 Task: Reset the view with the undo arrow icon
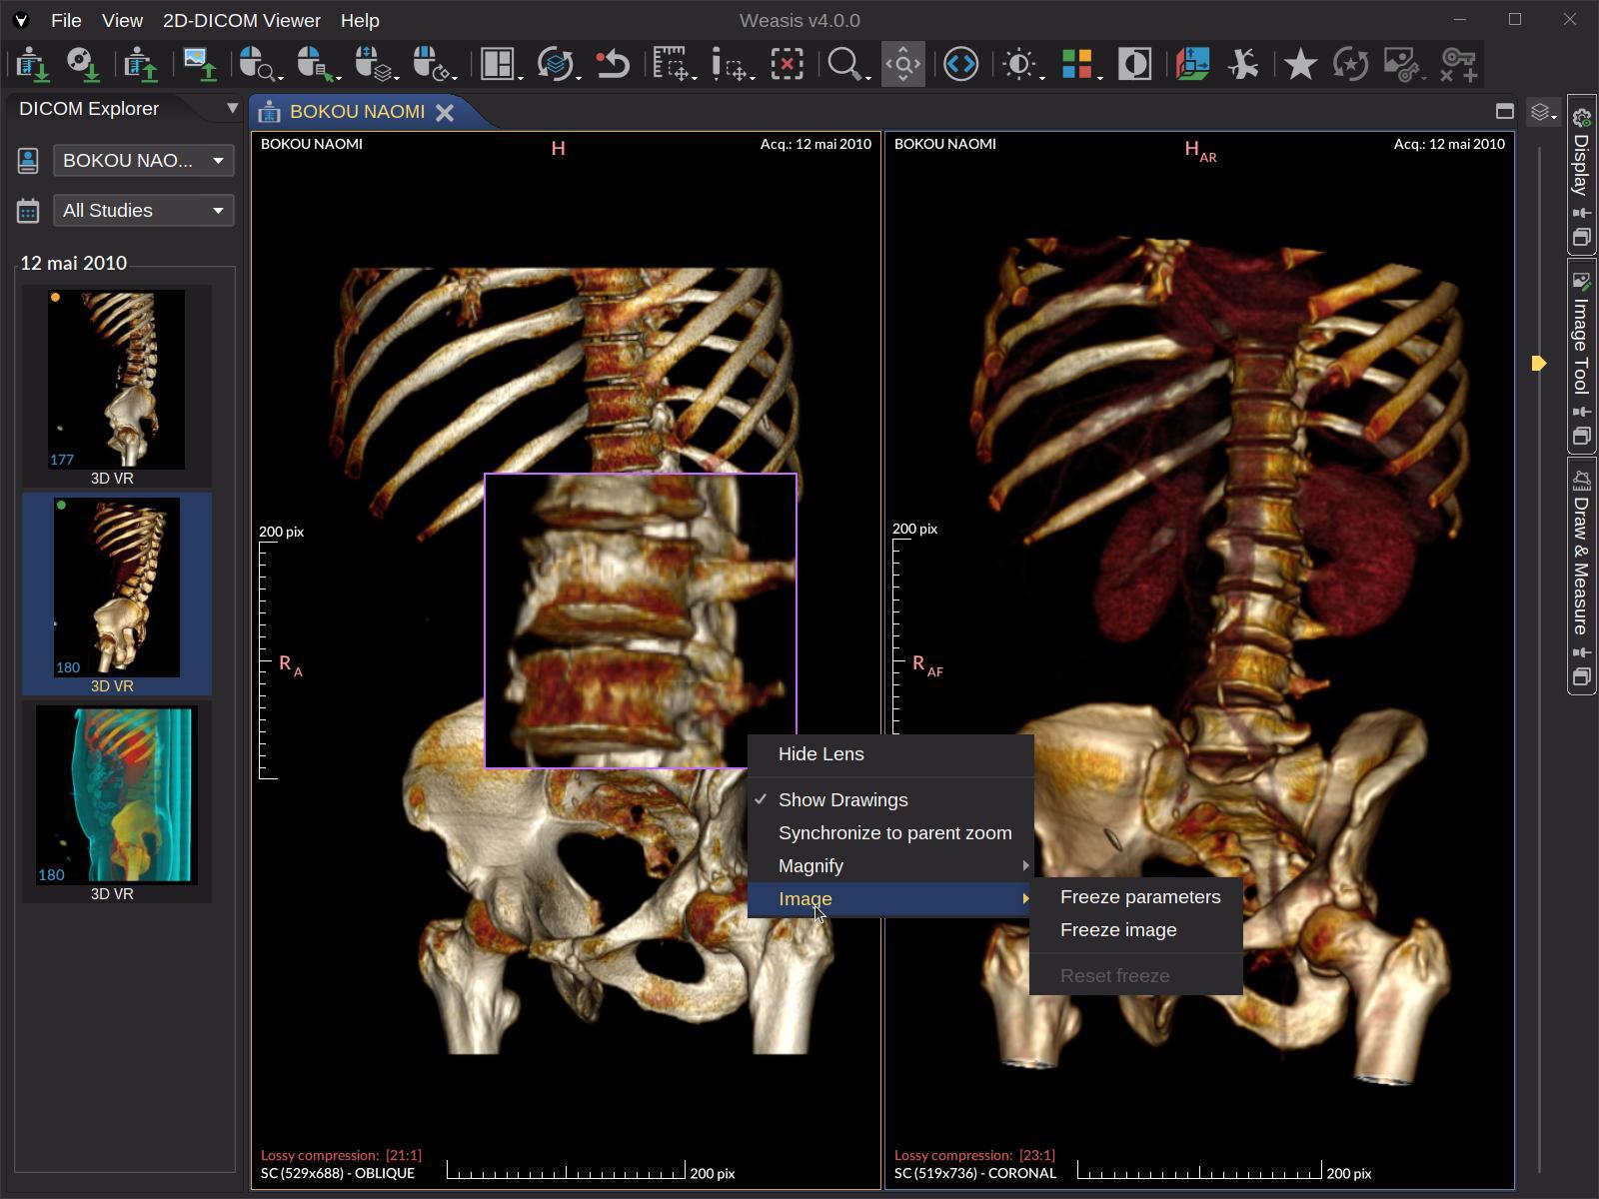tap(613, 64)
